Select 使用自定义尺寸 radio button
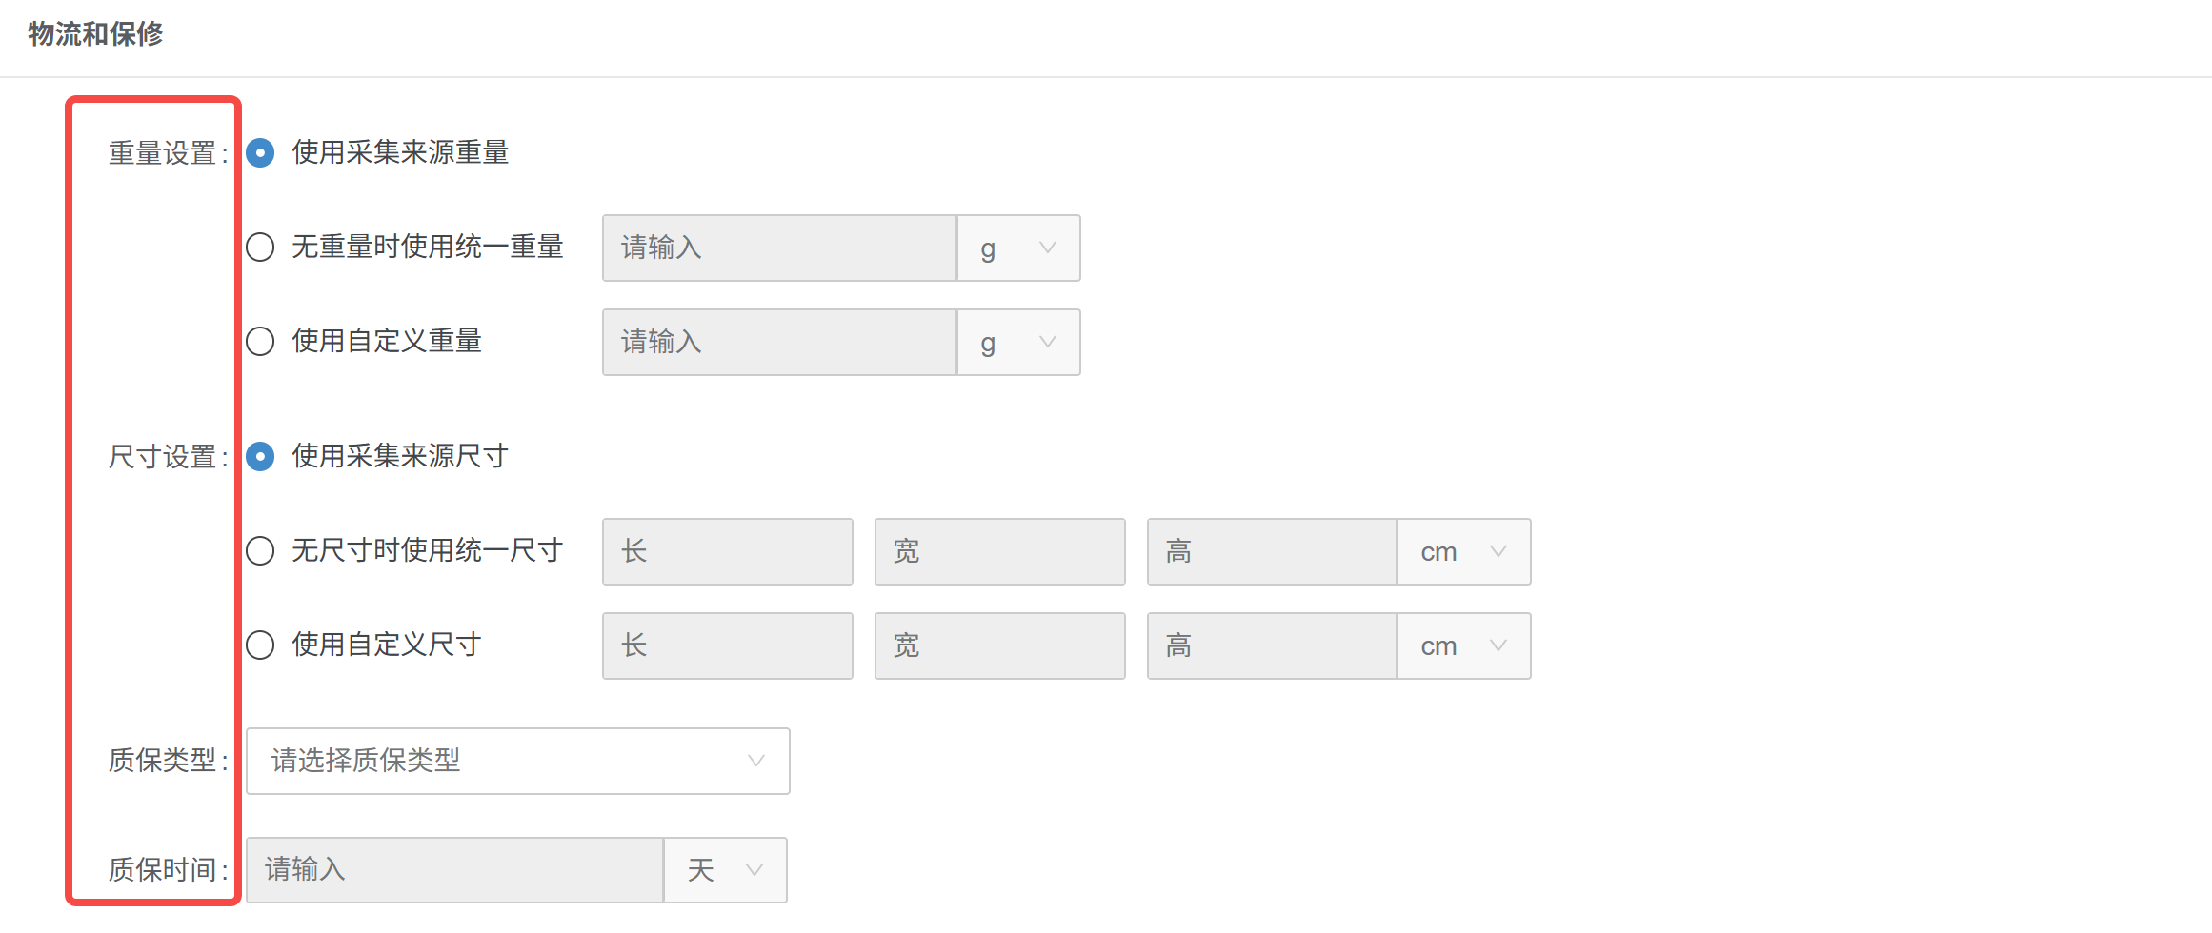Screen dimensions: 2212x933 (260, 645)
